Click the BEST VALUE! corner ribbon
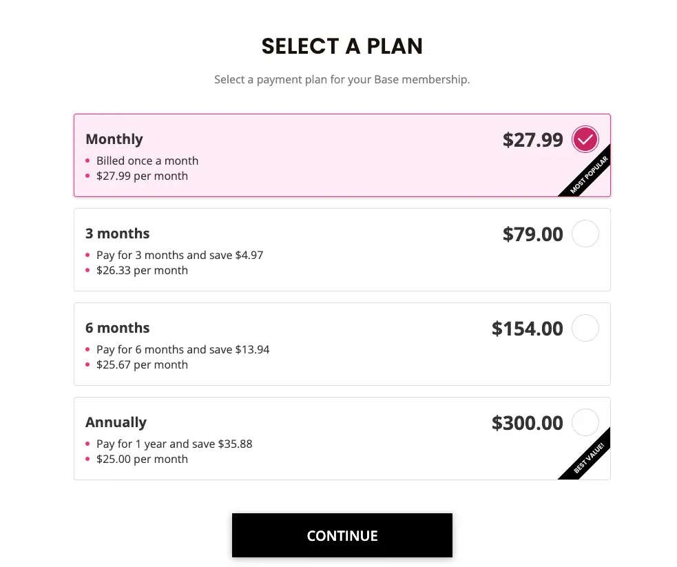The height and width of the screenshot is (567, 677). click(588, 457)
